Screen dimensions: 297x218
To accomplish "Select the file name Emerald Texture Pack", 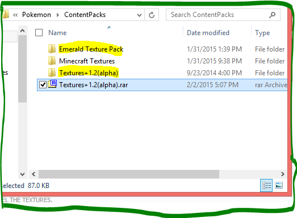I will (x=91, y=49).
